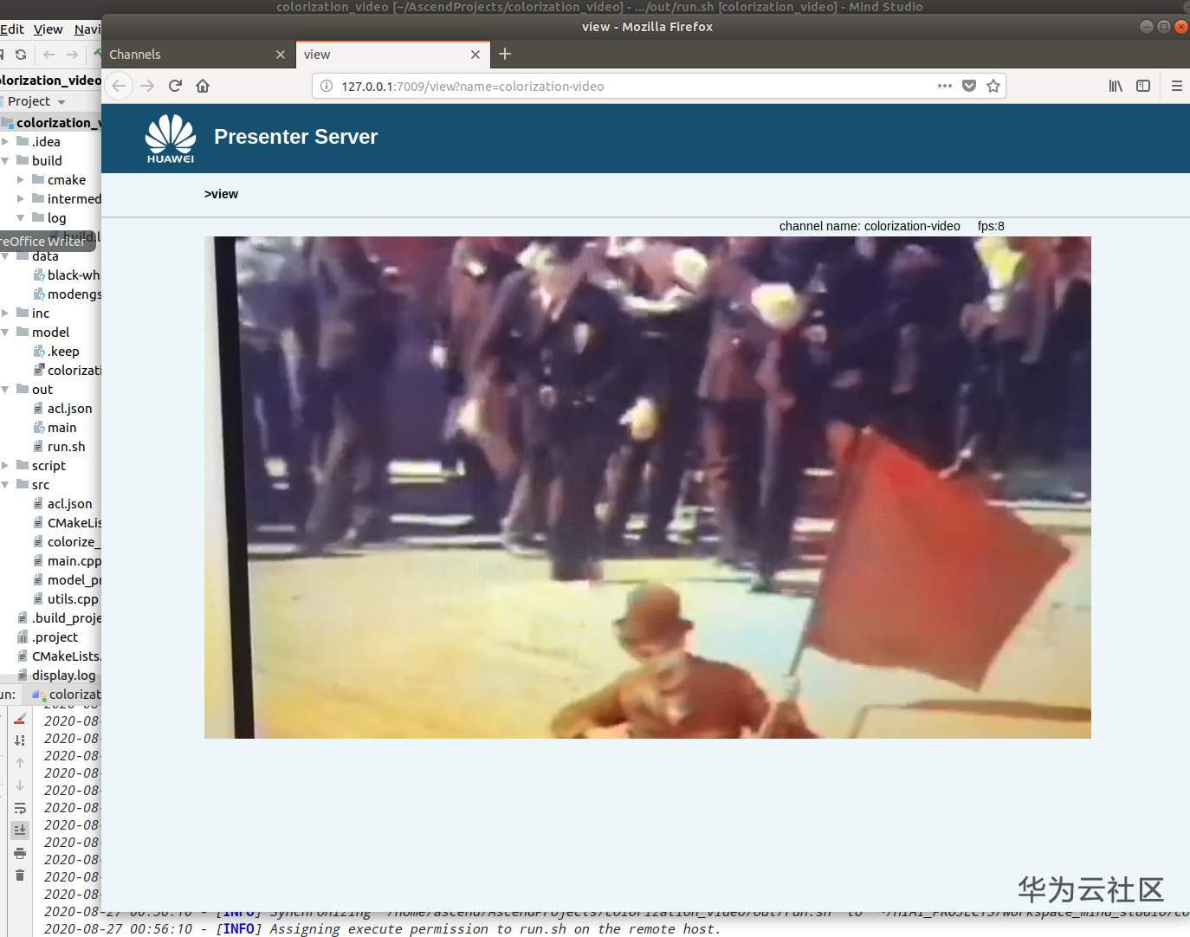Click the down arrow in the run panel
This screenshot has width=1190, height=937.
[x=20, y=785]
